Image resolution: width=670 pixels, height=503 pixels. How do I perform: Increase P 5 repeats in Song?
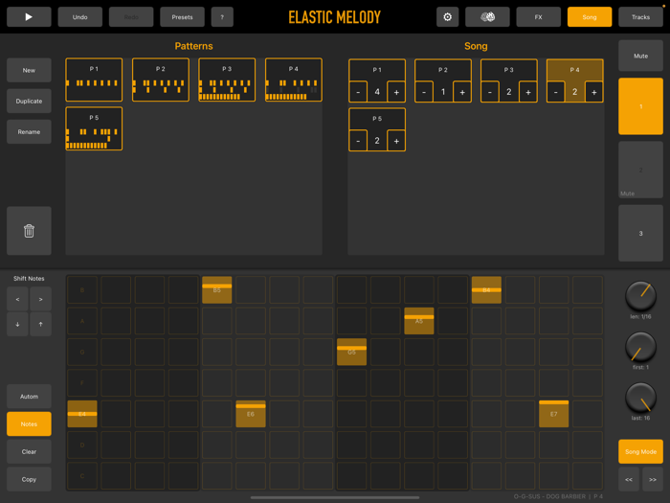tap(396, 141)
